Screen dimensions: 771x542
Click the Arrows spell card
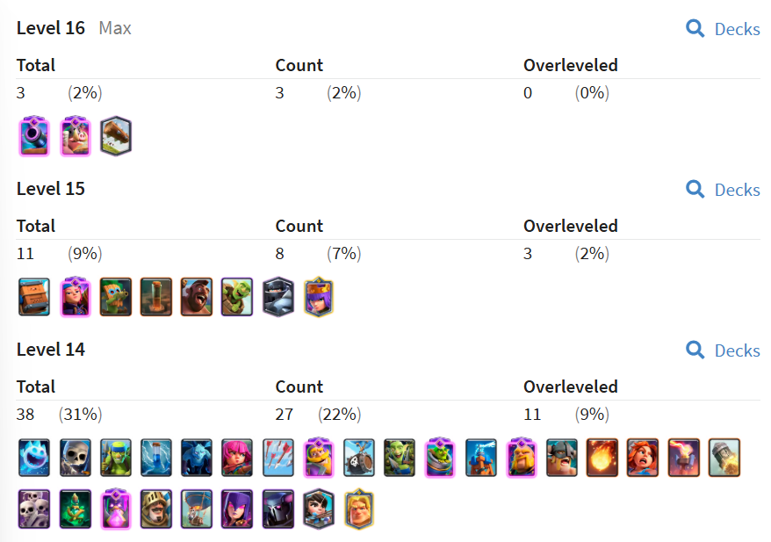coord(277,458)
